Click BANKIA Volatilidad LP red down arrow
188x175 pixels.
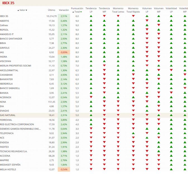click(x=171, y=93)
